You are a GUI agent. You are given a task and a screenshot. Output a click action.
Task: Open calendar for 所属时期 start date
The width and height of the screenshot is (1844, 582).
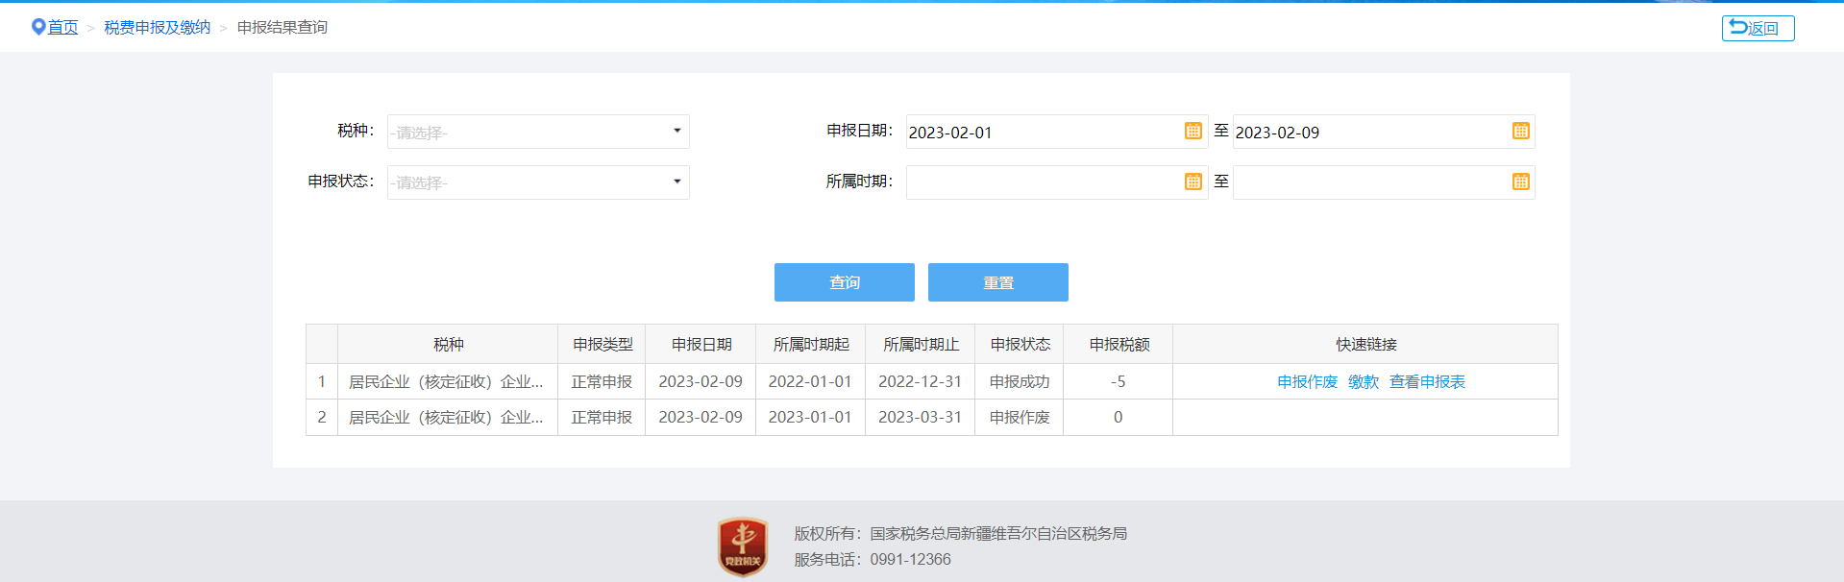1193,182
